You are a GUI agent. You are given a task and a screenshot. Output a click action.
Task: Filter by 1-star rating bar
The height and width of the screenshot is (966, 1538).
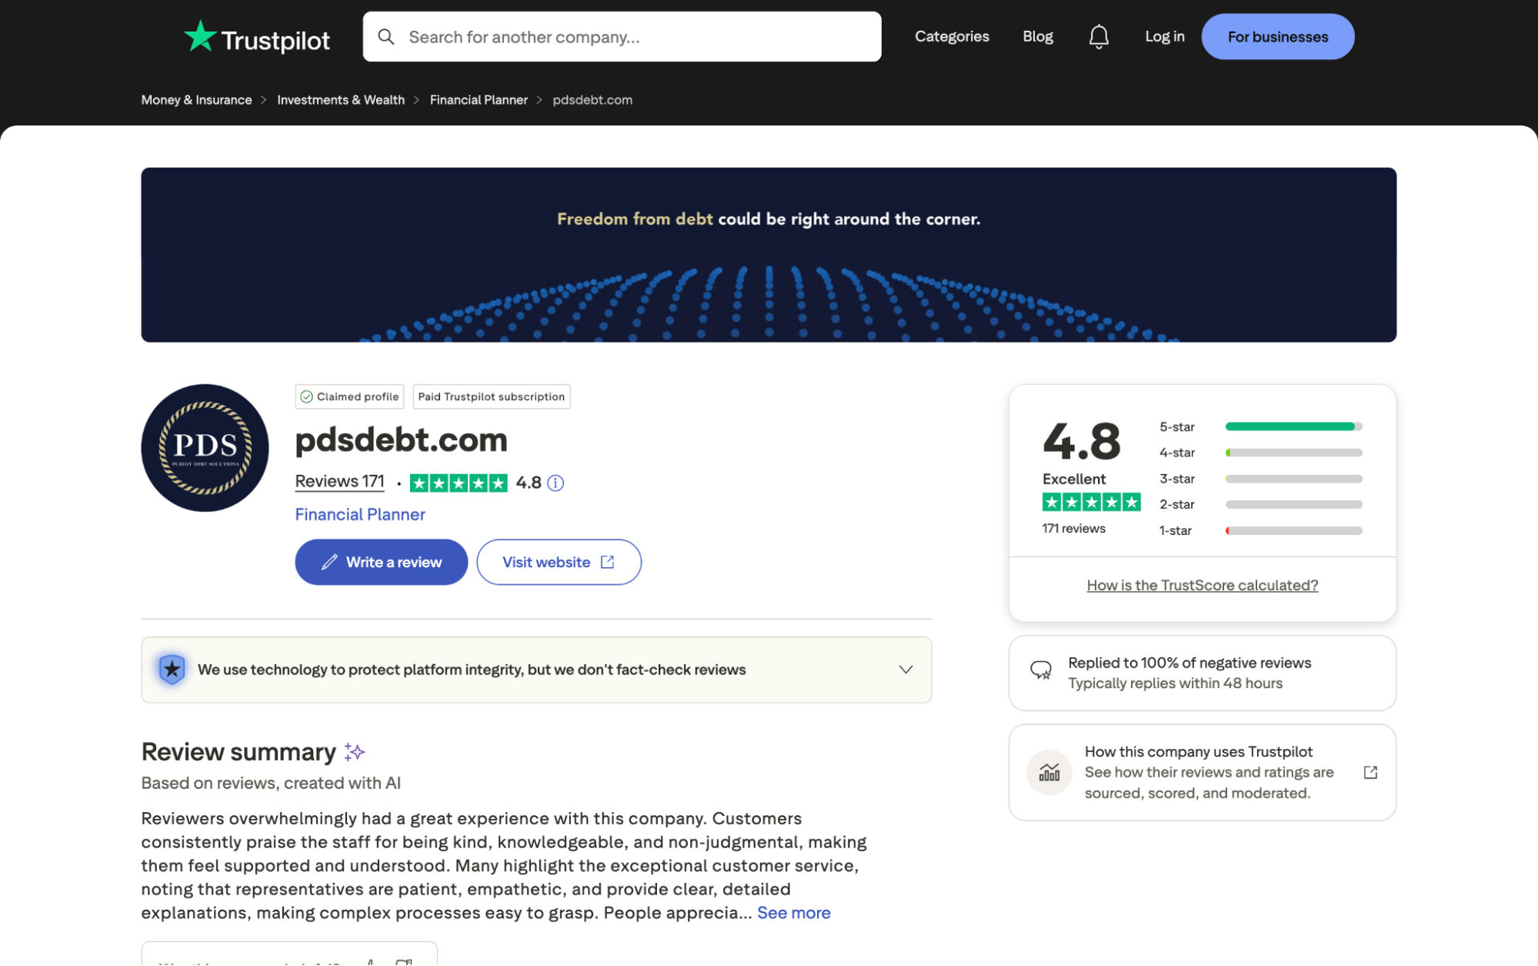(x=1261, y=530)
